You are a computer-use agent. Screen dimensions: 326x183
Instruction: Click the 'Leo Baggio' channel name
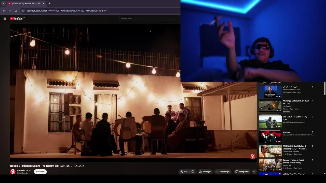click(x=287, y=106)
